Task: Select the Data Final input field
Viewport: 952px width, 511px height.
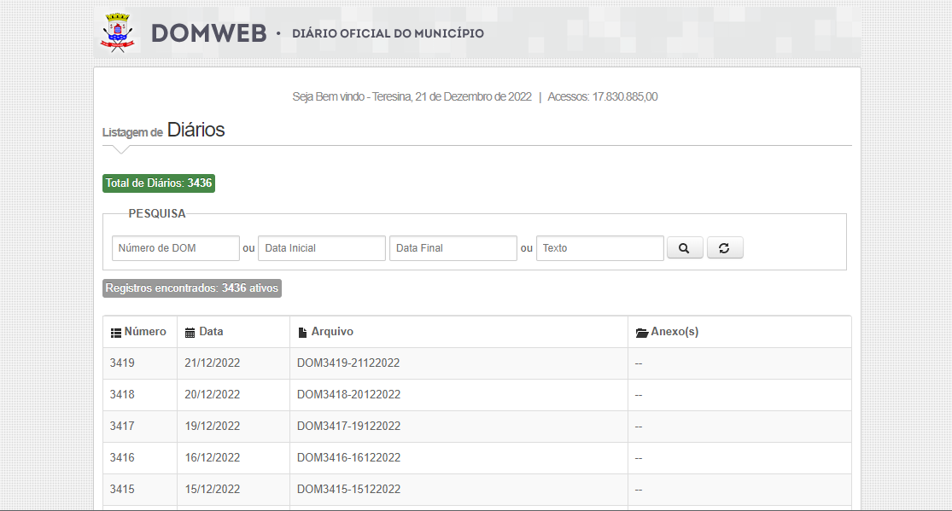Action: [453, 248]
